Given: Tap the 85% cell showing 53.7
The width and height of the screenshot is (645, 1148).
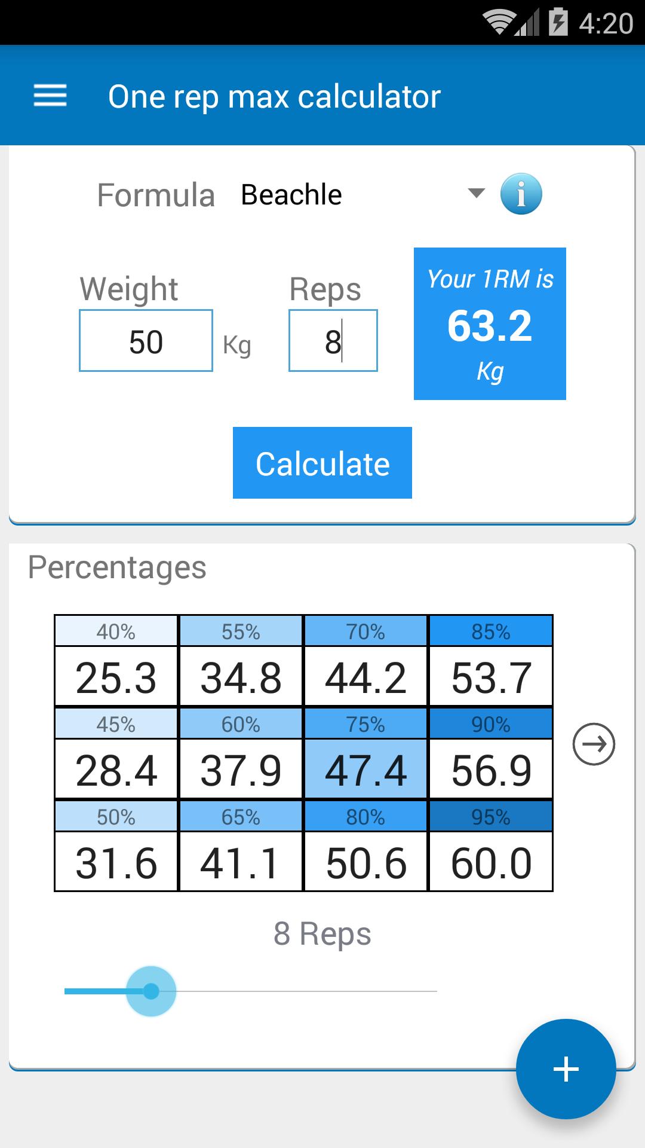Looking at the screenshot, I should pyautogui.click(x=491, y=677).
